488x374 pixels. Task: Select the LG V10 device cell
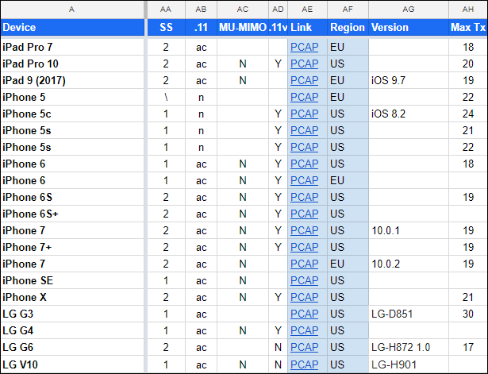(72, 364)
